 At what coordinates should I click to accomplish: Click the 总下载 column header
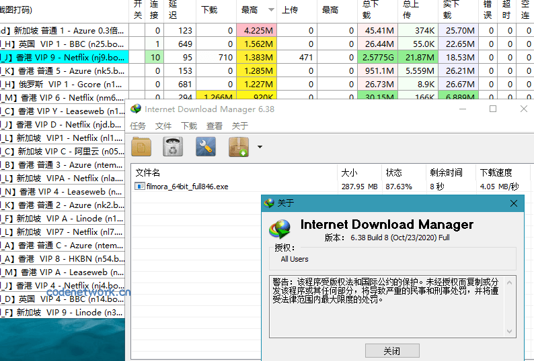pyautogui.click(x=377, y=10)
